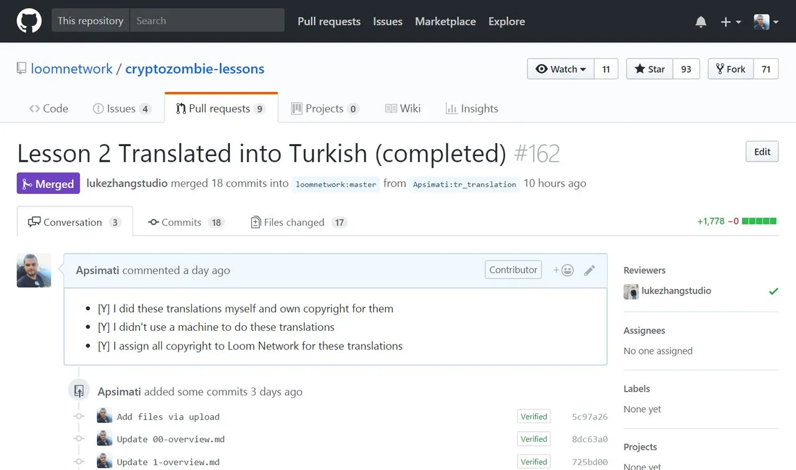Image resolution: width=796 pixels, height=470 pixels.
Task: Click reviewer approved green checkmark
Action: tap(773, 291)
